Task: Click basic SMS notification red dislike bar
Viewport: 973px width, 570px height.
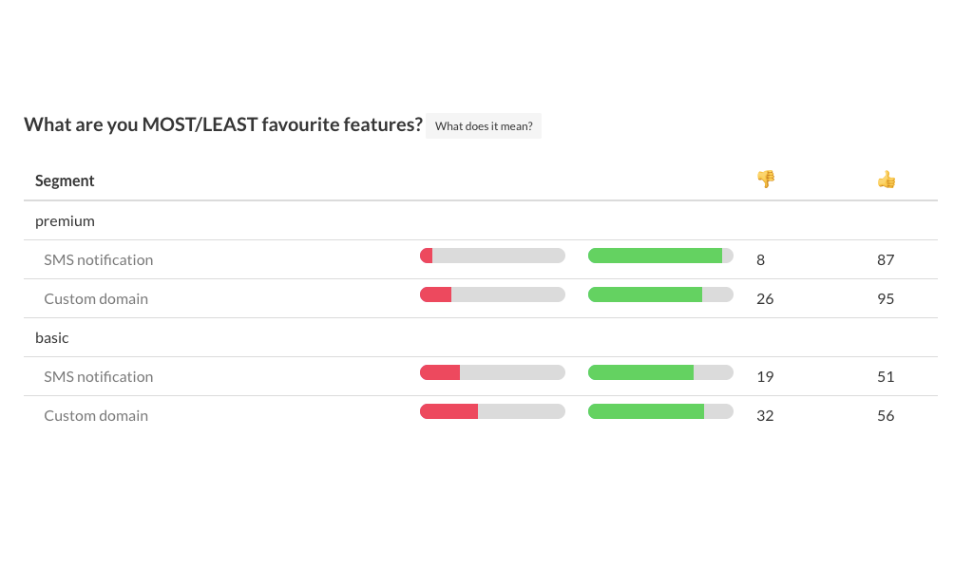Action: point(440,372)
